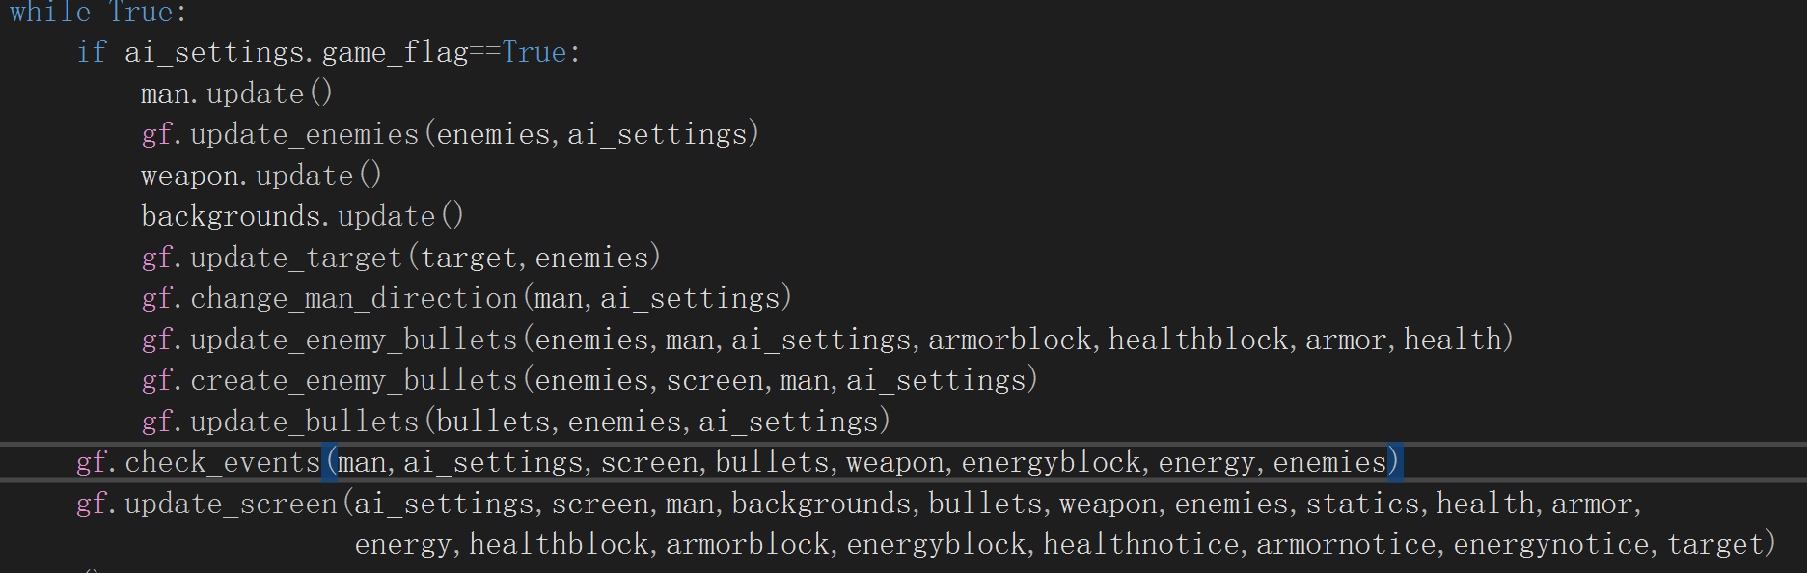The height and width of the screenshot is (573, 1807).
Task: Click the True keyword after game_flag==
Action: (x=534, y=52)
